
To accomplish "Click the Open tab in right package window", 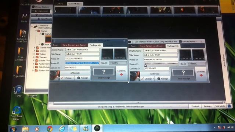I will tap(133, 46).
